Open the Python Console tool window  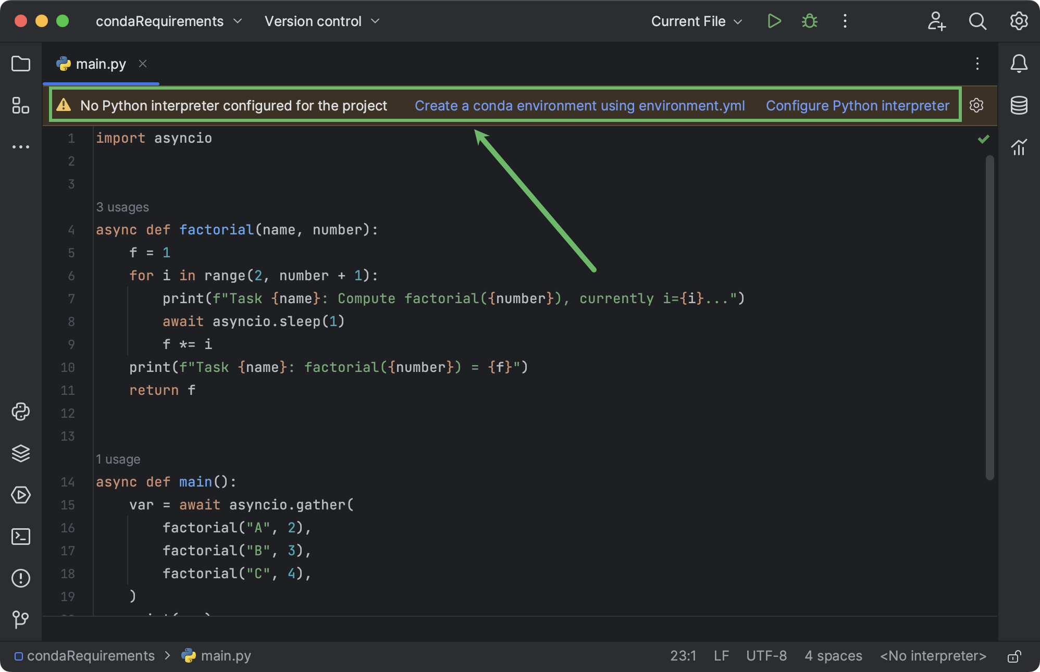coord(21,412)
